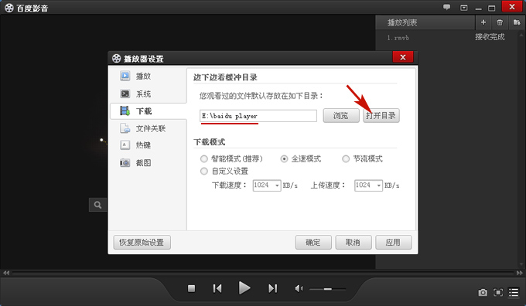This screenshot has height=306, width=526.
Task: Click the playback seek progress bar
Action: coord(263,273)
